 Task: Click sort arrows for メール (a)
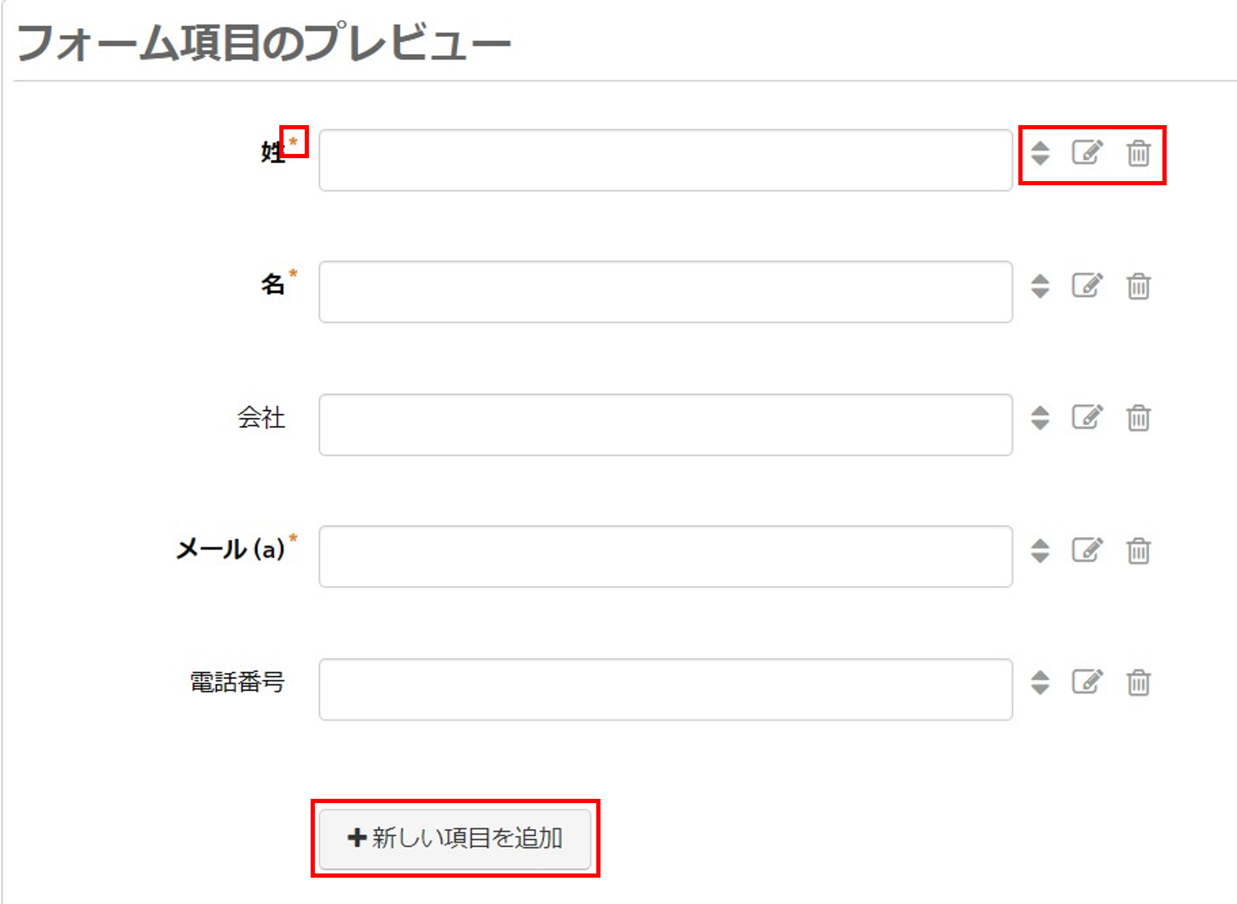click(1040, 551)
